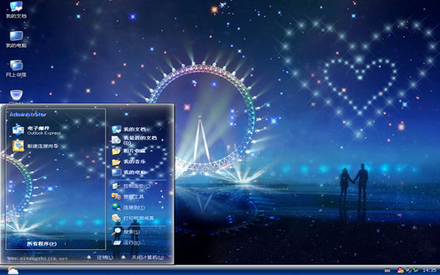Click the green network tray icon
This screenshot has width=440, height=275.
(415, 270)
